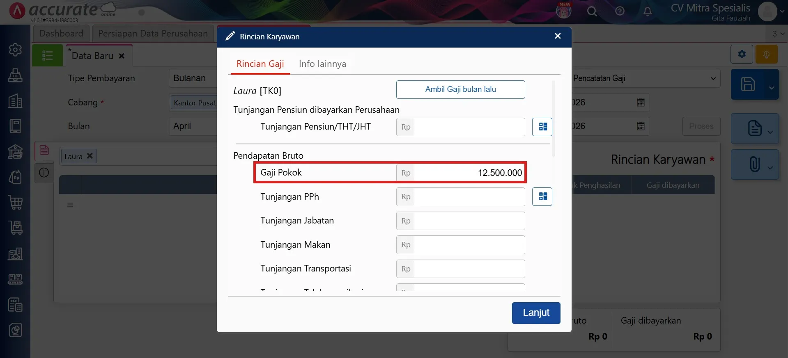Open the TAX module in sidebar

(x=15, y=305)
